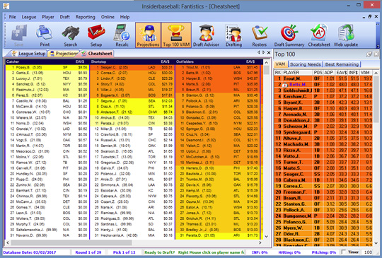Image resolution: width=382 pixels, height=258 pixels.
Task: Select Seager,C. in the Shortstop list
Action: (132, 67)
